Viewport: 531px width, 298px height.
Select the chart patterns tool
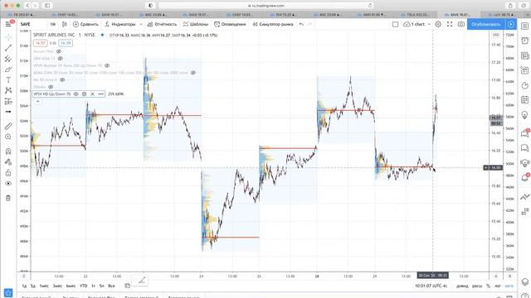coord(8,90)
